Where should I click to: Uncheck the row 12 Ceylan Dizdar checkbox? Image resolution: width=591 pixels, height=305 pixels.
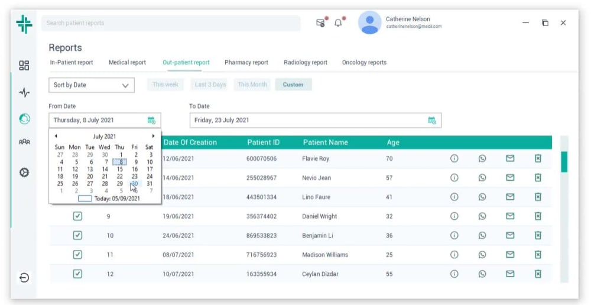(77, 274)
